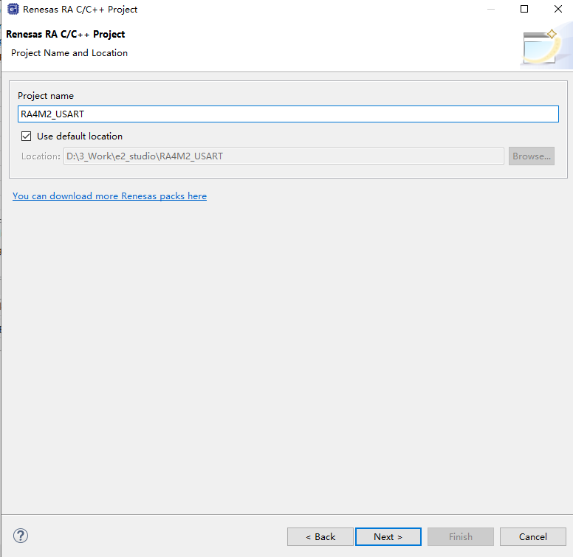
Task: Uncheck the Use default location checkbox
Action: point(26,136)
